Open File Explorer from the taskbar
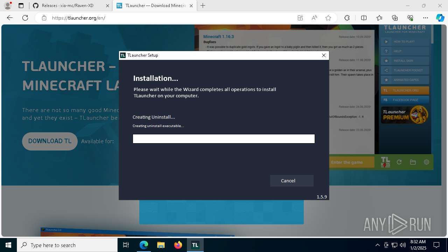Screen dimensions: 448x252 click(x=161, y=245)
